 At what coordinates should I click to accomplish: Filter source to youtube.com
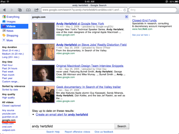[x=9, y=114]
